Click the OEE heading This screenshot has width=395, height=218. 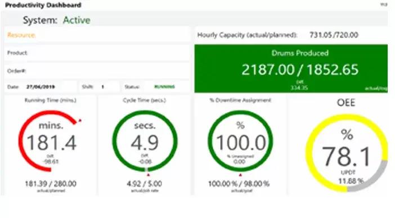tap(346, 103)
